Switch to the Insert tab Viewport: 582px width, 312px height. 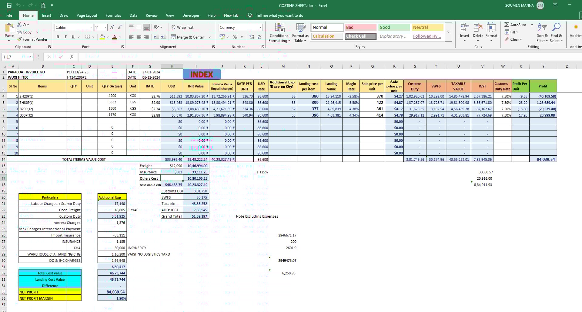coord(46,15)
